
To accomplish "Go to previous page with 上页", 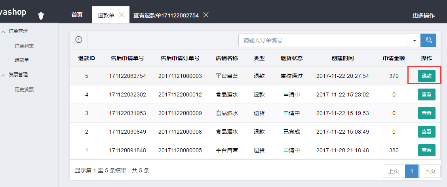I will [394, 171].
